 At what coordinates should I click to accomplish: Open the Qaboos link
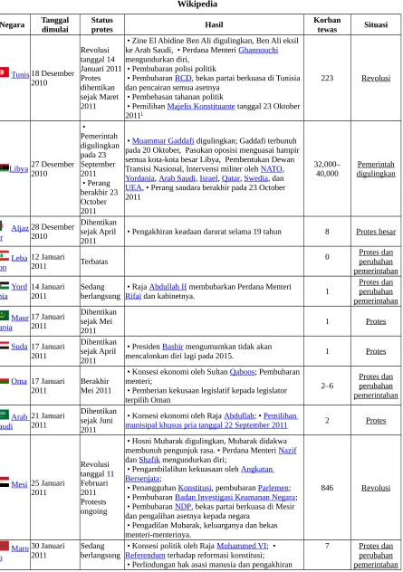(x=242, y=372)
